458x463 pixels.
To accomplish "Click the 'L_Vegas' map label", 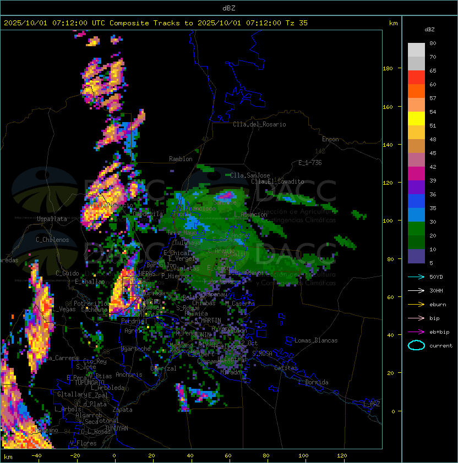I will (64, 309).
